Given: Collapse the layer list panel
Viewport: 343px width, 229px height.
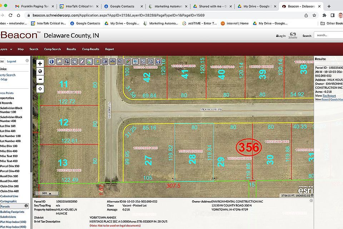Looking at the screenshot, I should tap(27, 60).
